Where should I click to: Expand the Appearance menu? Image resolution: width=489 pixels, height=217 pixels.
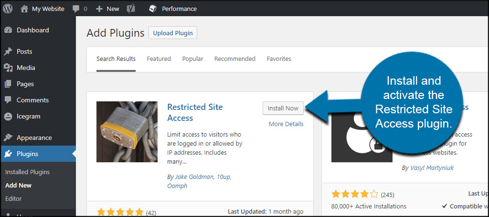click(x=34, y=138)
